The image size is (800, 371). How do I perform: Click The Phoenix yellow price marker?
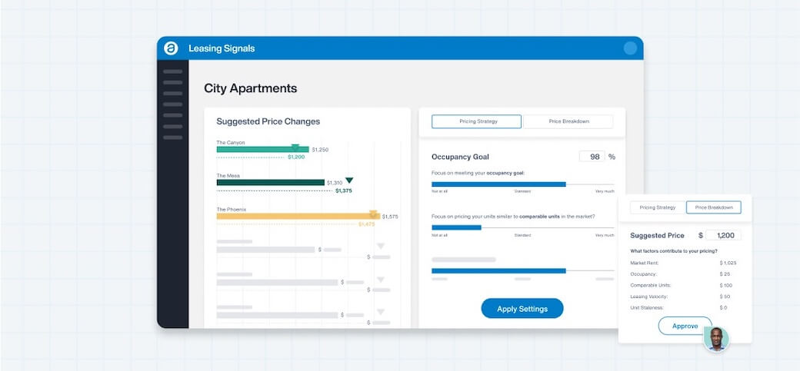point(373,214)
